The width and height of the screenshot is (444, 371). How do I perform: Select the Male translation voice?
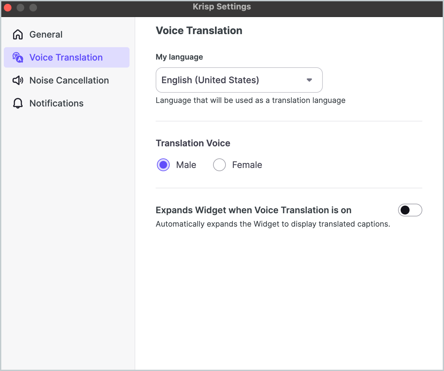tap(163, 165)
